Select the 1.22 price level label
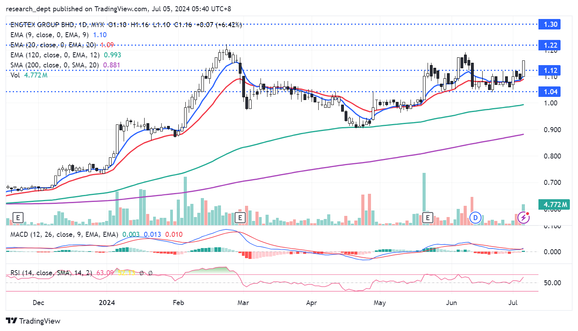The image size is (578, 331). click(550, 45)
